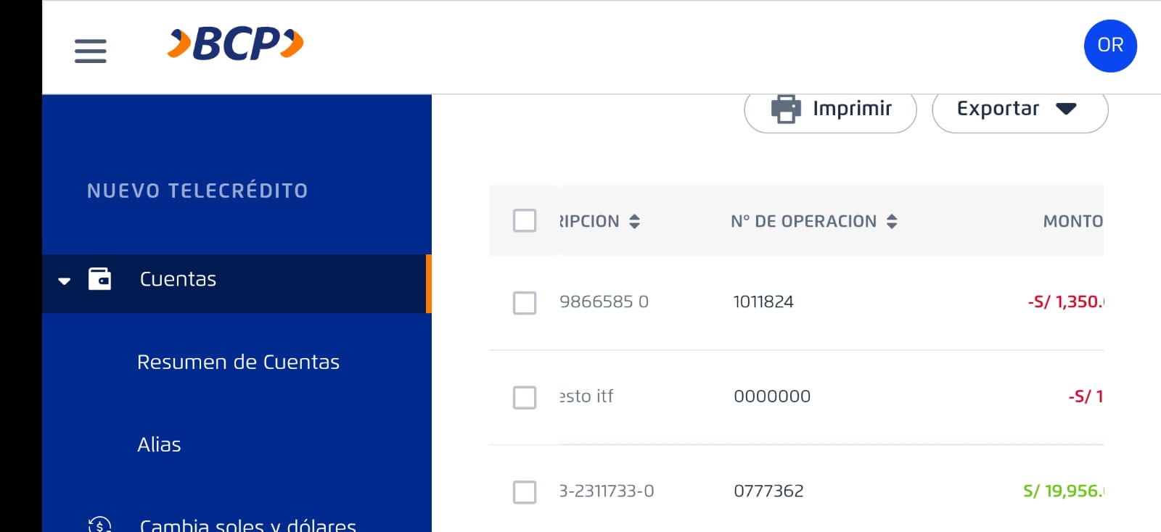Check the row with operation 0000000
Screen dimensions: 1161x532
click(x=525, y=397)
